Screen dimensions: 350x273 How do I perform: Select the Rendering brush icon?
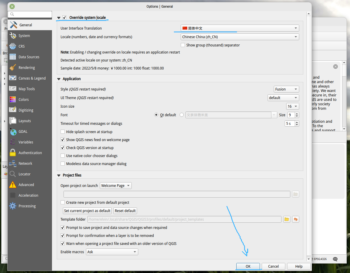(13, 67)
